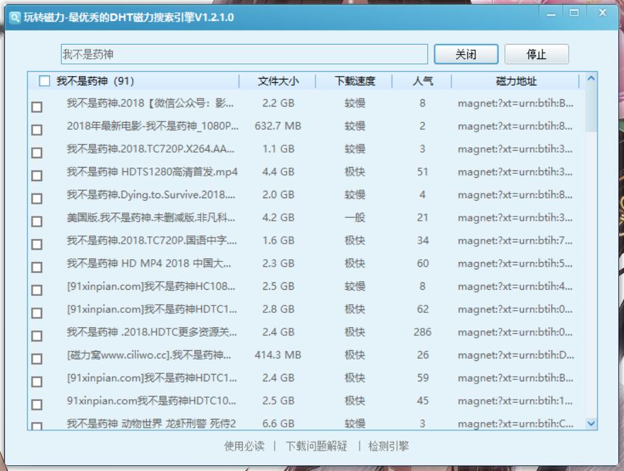Click the search box containing 我不是药神
The height and width of the screenshot is (471, 624).
[244, 54]
